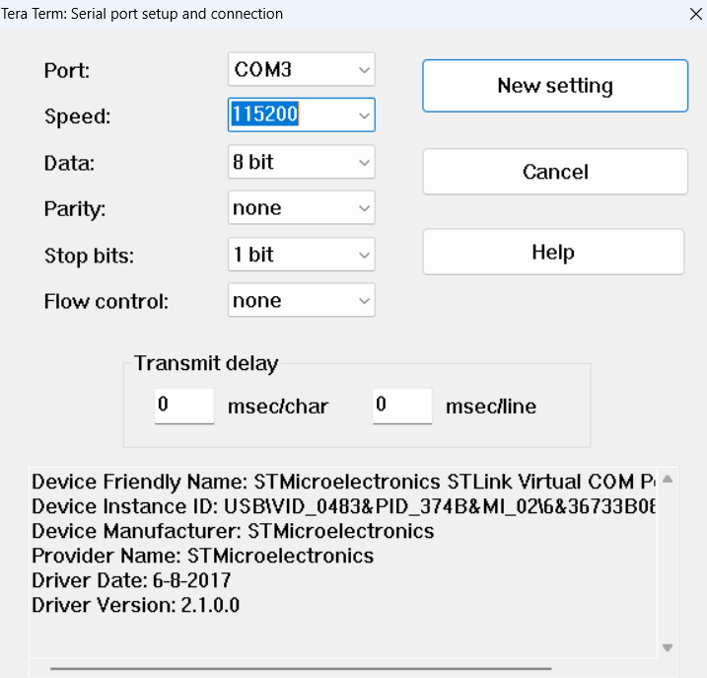Click the msec/char transmit delay field
The width and height of the screenshot is (707, 678).
(x=184, y=406)
